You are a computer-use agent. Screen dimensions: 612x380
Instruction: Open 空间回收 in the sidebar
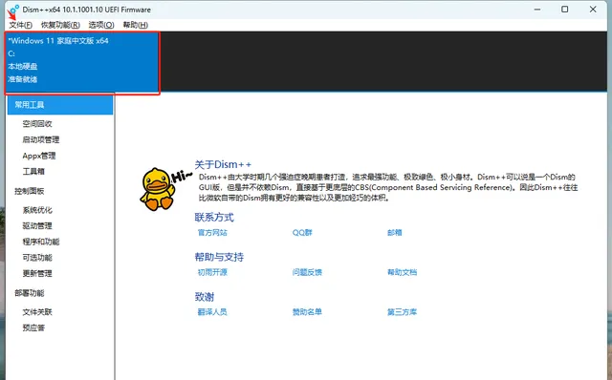(37, 124)
